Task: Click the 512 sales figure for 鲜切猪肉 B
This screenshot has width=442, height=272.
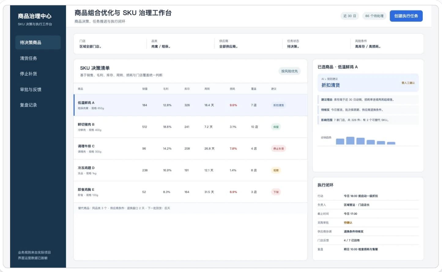Action: 145,127
